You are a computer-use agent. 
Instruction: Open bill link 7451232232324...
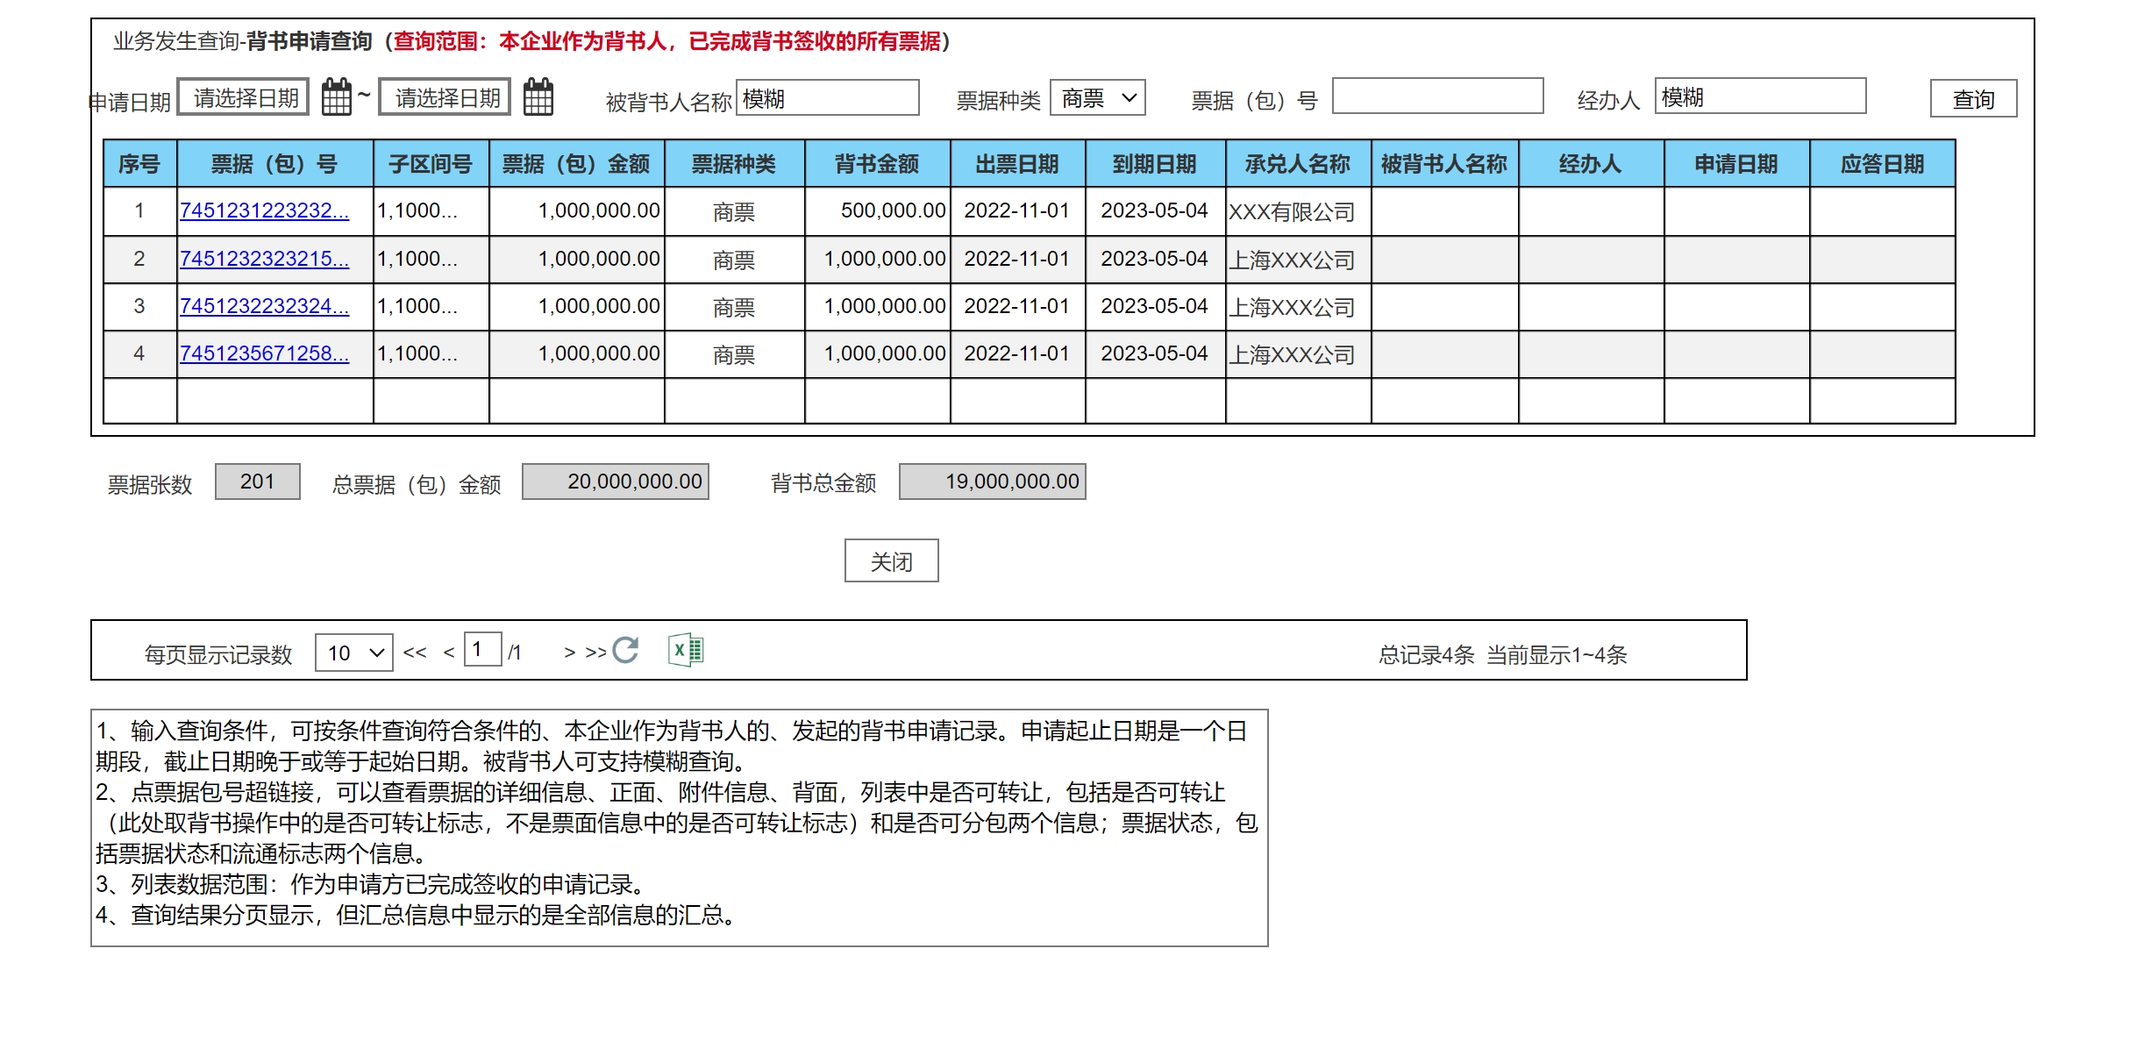pyautogui.click(x=264, y=306)
